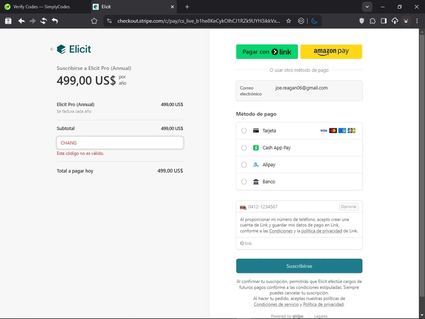Click the layers icon in address bar

coord(301,21)
